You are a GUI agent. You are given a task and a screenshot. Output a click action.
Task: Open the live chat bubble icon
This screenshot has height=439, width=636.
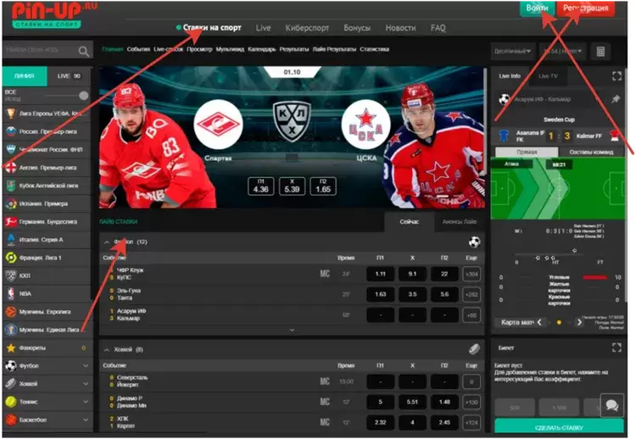611,405
